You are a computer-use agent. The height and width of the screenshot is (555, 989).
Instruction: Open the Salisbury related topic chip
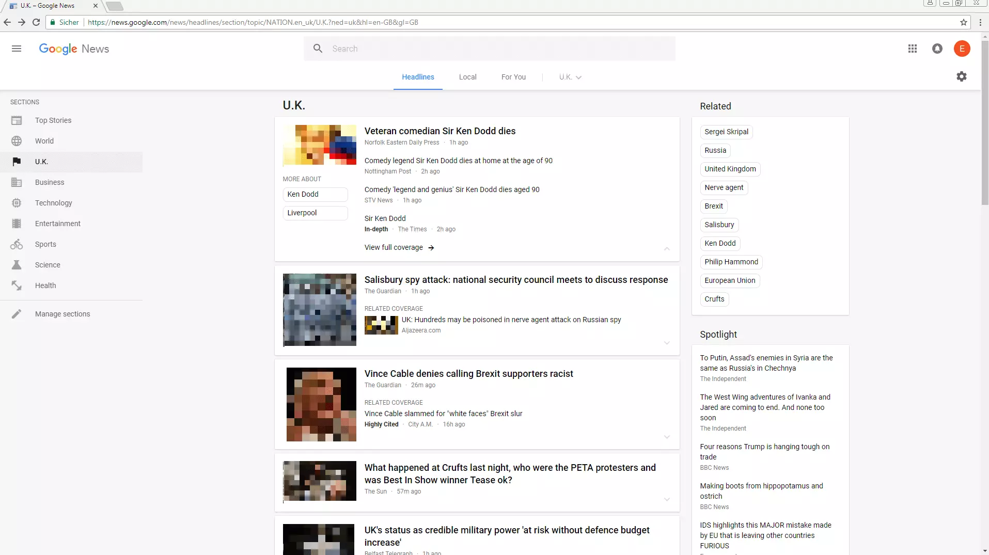click(x=719, y=225)
